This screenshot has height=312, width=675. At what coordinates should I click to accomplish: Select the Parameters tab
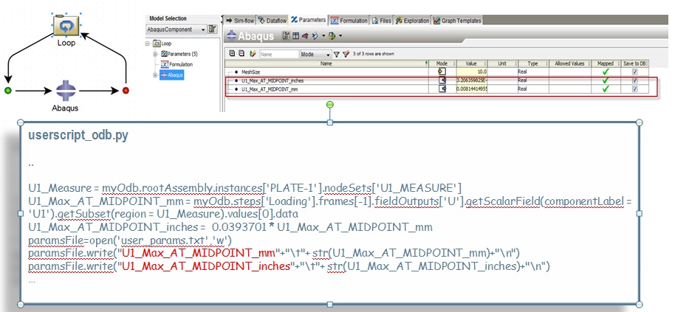pos(308,20)
